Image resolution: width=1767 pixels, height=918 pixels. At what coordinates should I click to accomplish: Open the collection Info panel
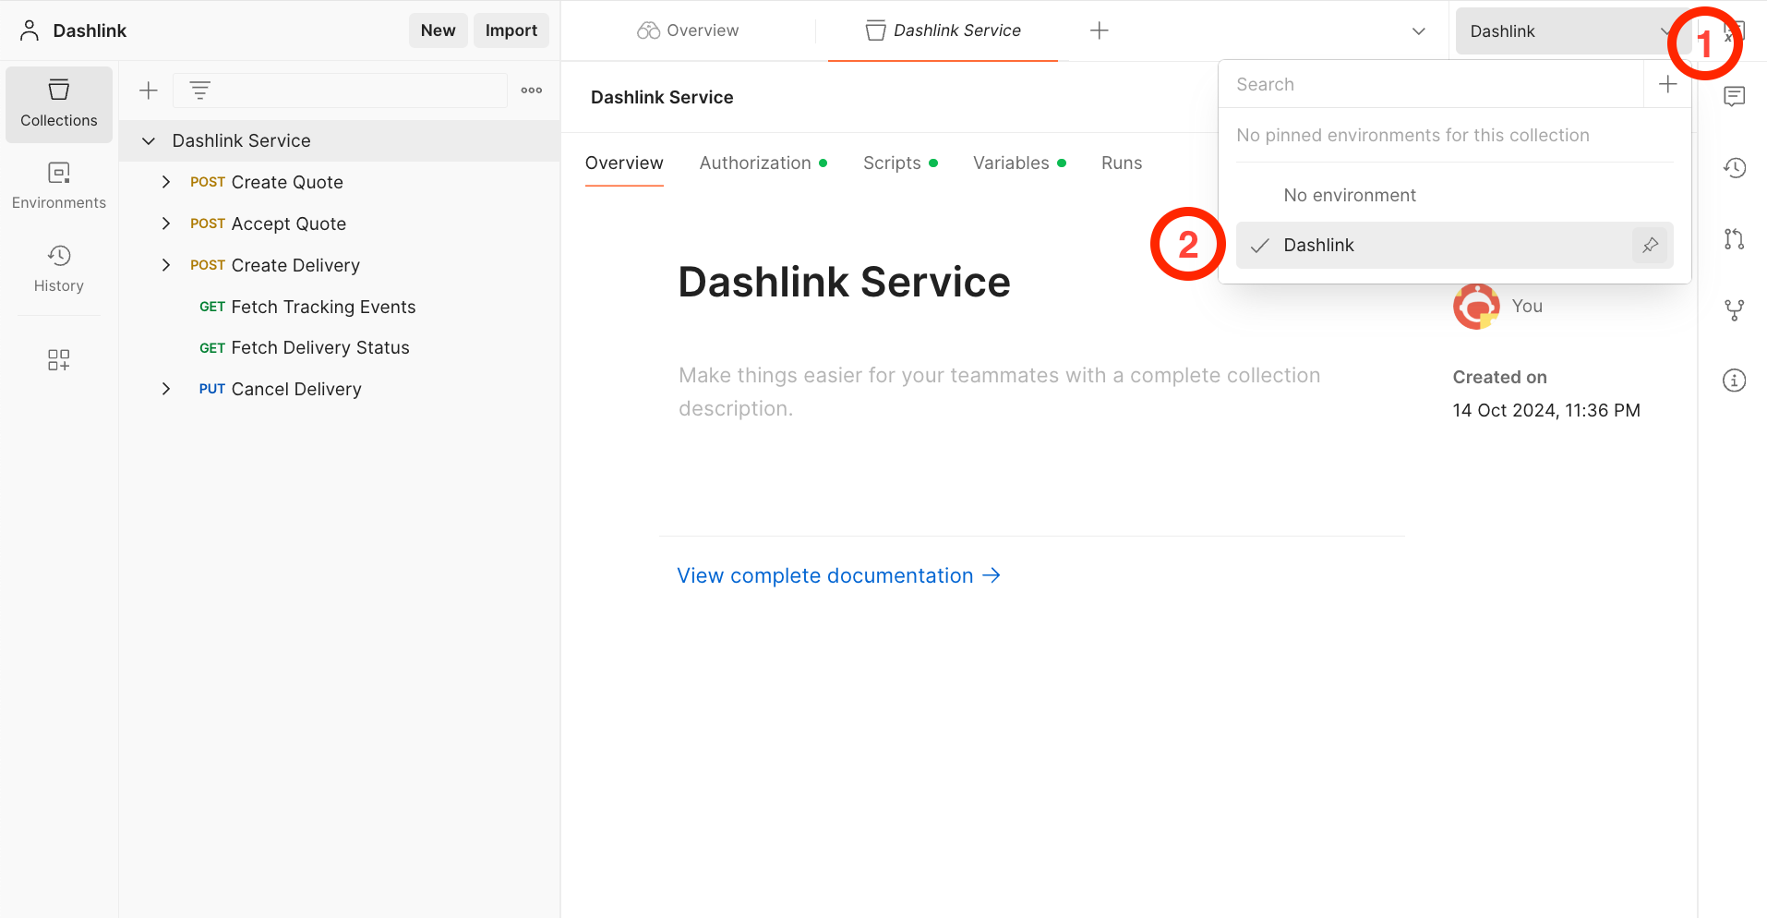1736,380
